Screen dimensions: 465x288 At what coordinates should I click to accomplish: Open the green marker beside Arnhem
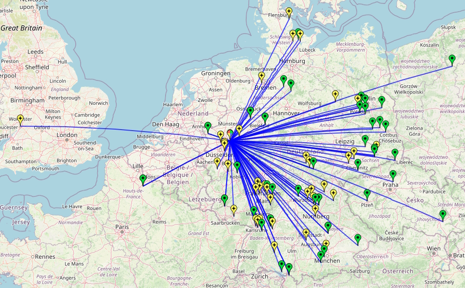click(x=208, y=127)
